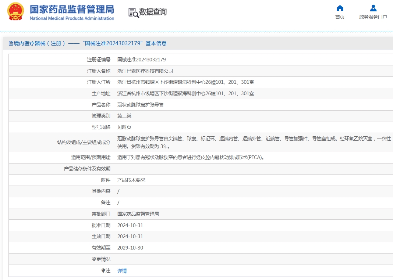This screenshot has width=393, height=280.
Task: Click the 管理类别 row label
Action: click(x=101, y=116)
